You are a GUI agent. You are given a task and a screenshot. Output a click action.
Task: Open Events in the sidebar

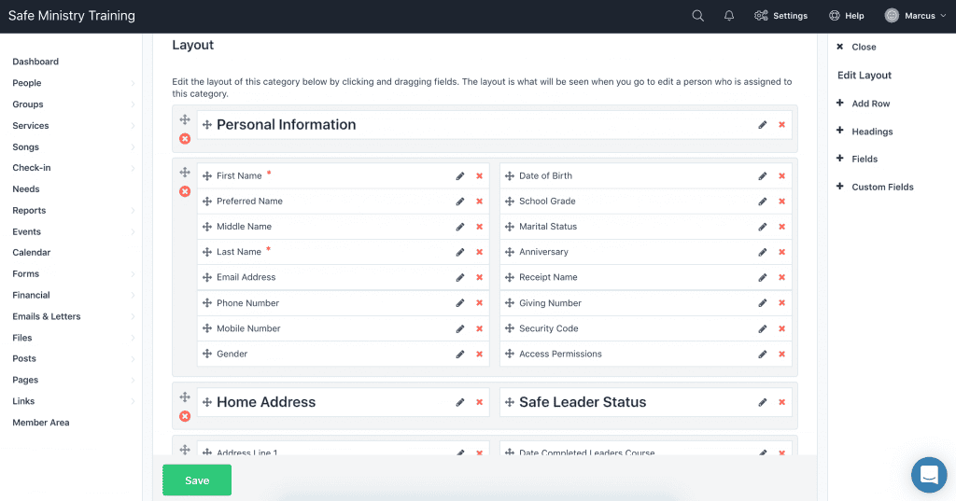click(26, 231)
